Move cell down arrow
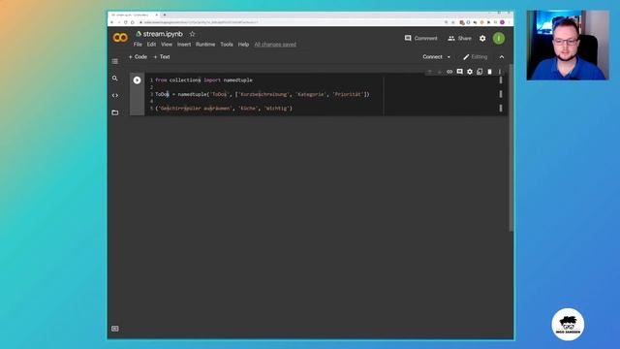 coord(439,72)
